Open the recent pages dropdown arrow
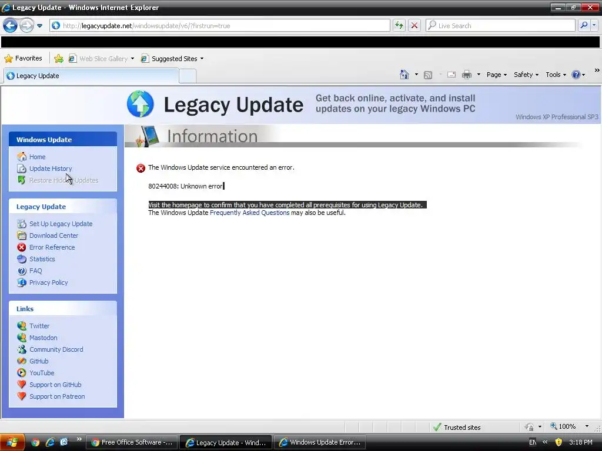Image resolution: width=602 pixels, height=451 pixels. [39, 26]
